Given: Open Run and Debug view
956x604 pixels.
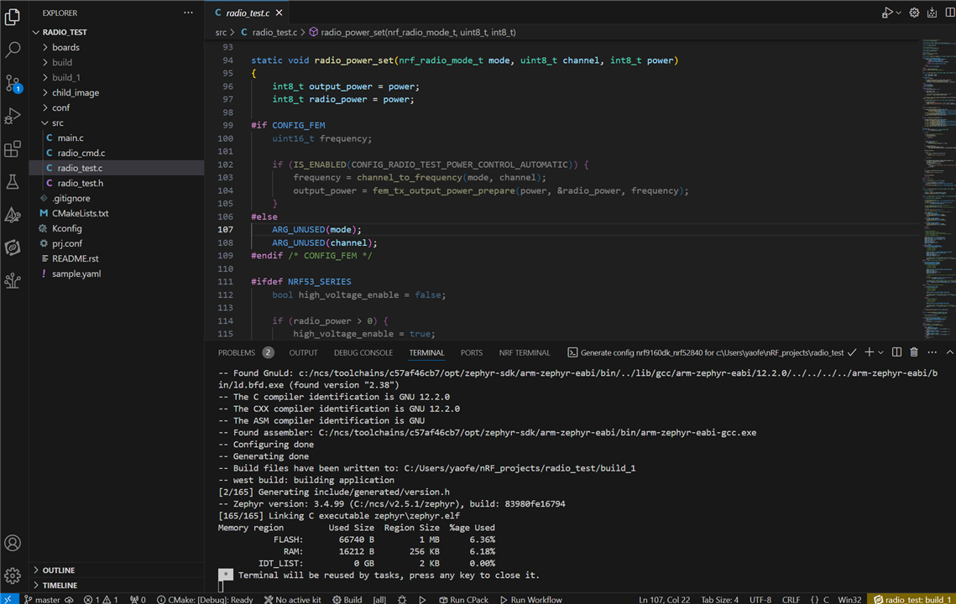Looking at the screenshot, I should point(13,116).
